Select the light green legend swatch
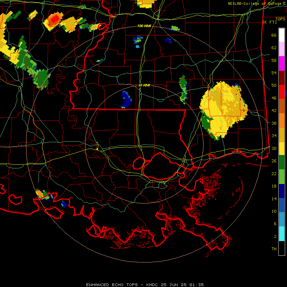The width and height of the screenshot is (287, 287). (x=282, y=177)
